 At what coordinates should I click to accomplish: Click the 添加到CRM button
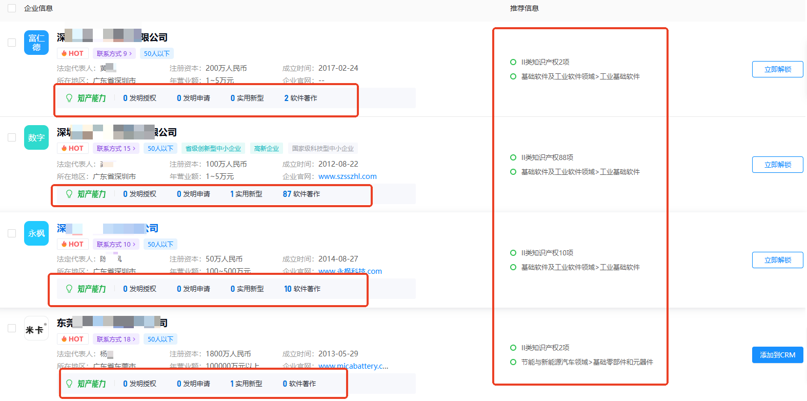coord(777,355)
